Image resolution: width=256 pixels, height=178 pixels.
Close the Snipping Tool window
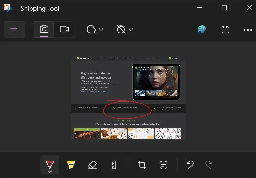[249, 8]
